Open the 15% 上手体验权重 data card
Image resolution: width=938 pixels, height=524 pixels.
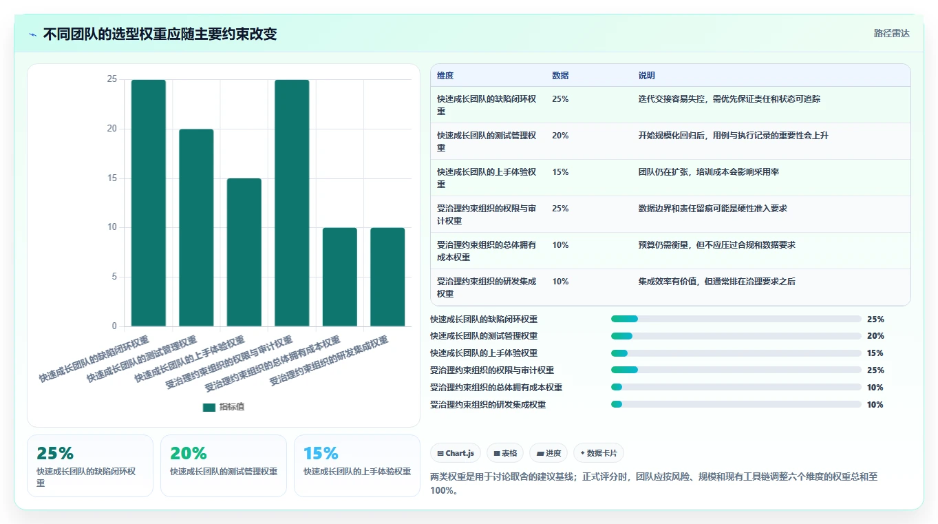357,465
